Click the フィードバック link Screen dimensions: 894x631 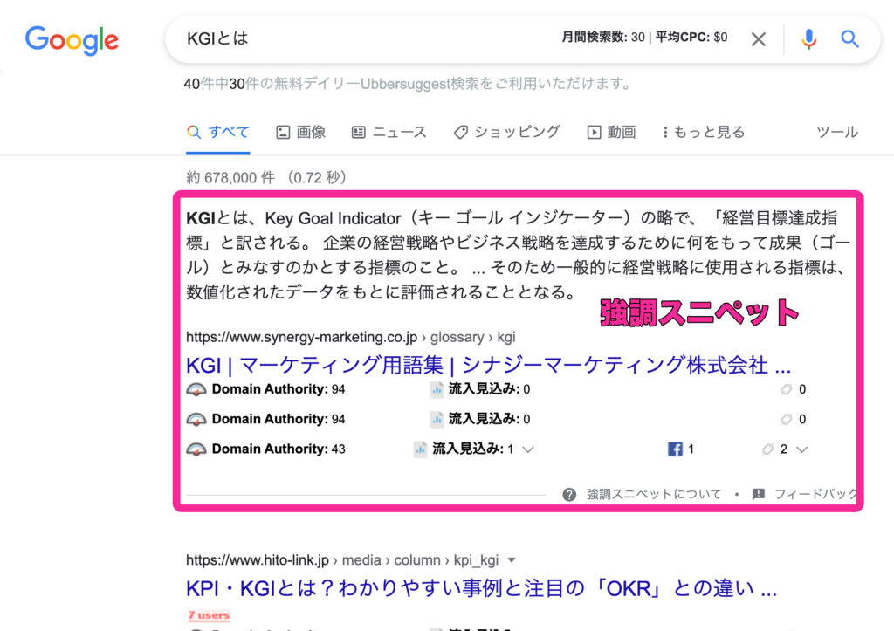[815, 494]
